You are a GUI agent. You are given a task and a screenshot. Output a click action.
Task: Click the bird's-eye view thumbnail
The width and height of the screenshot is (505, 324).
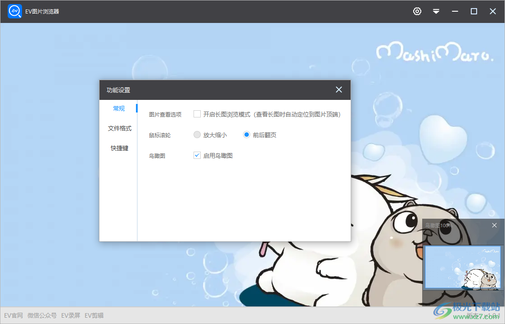tap(463, 267)
